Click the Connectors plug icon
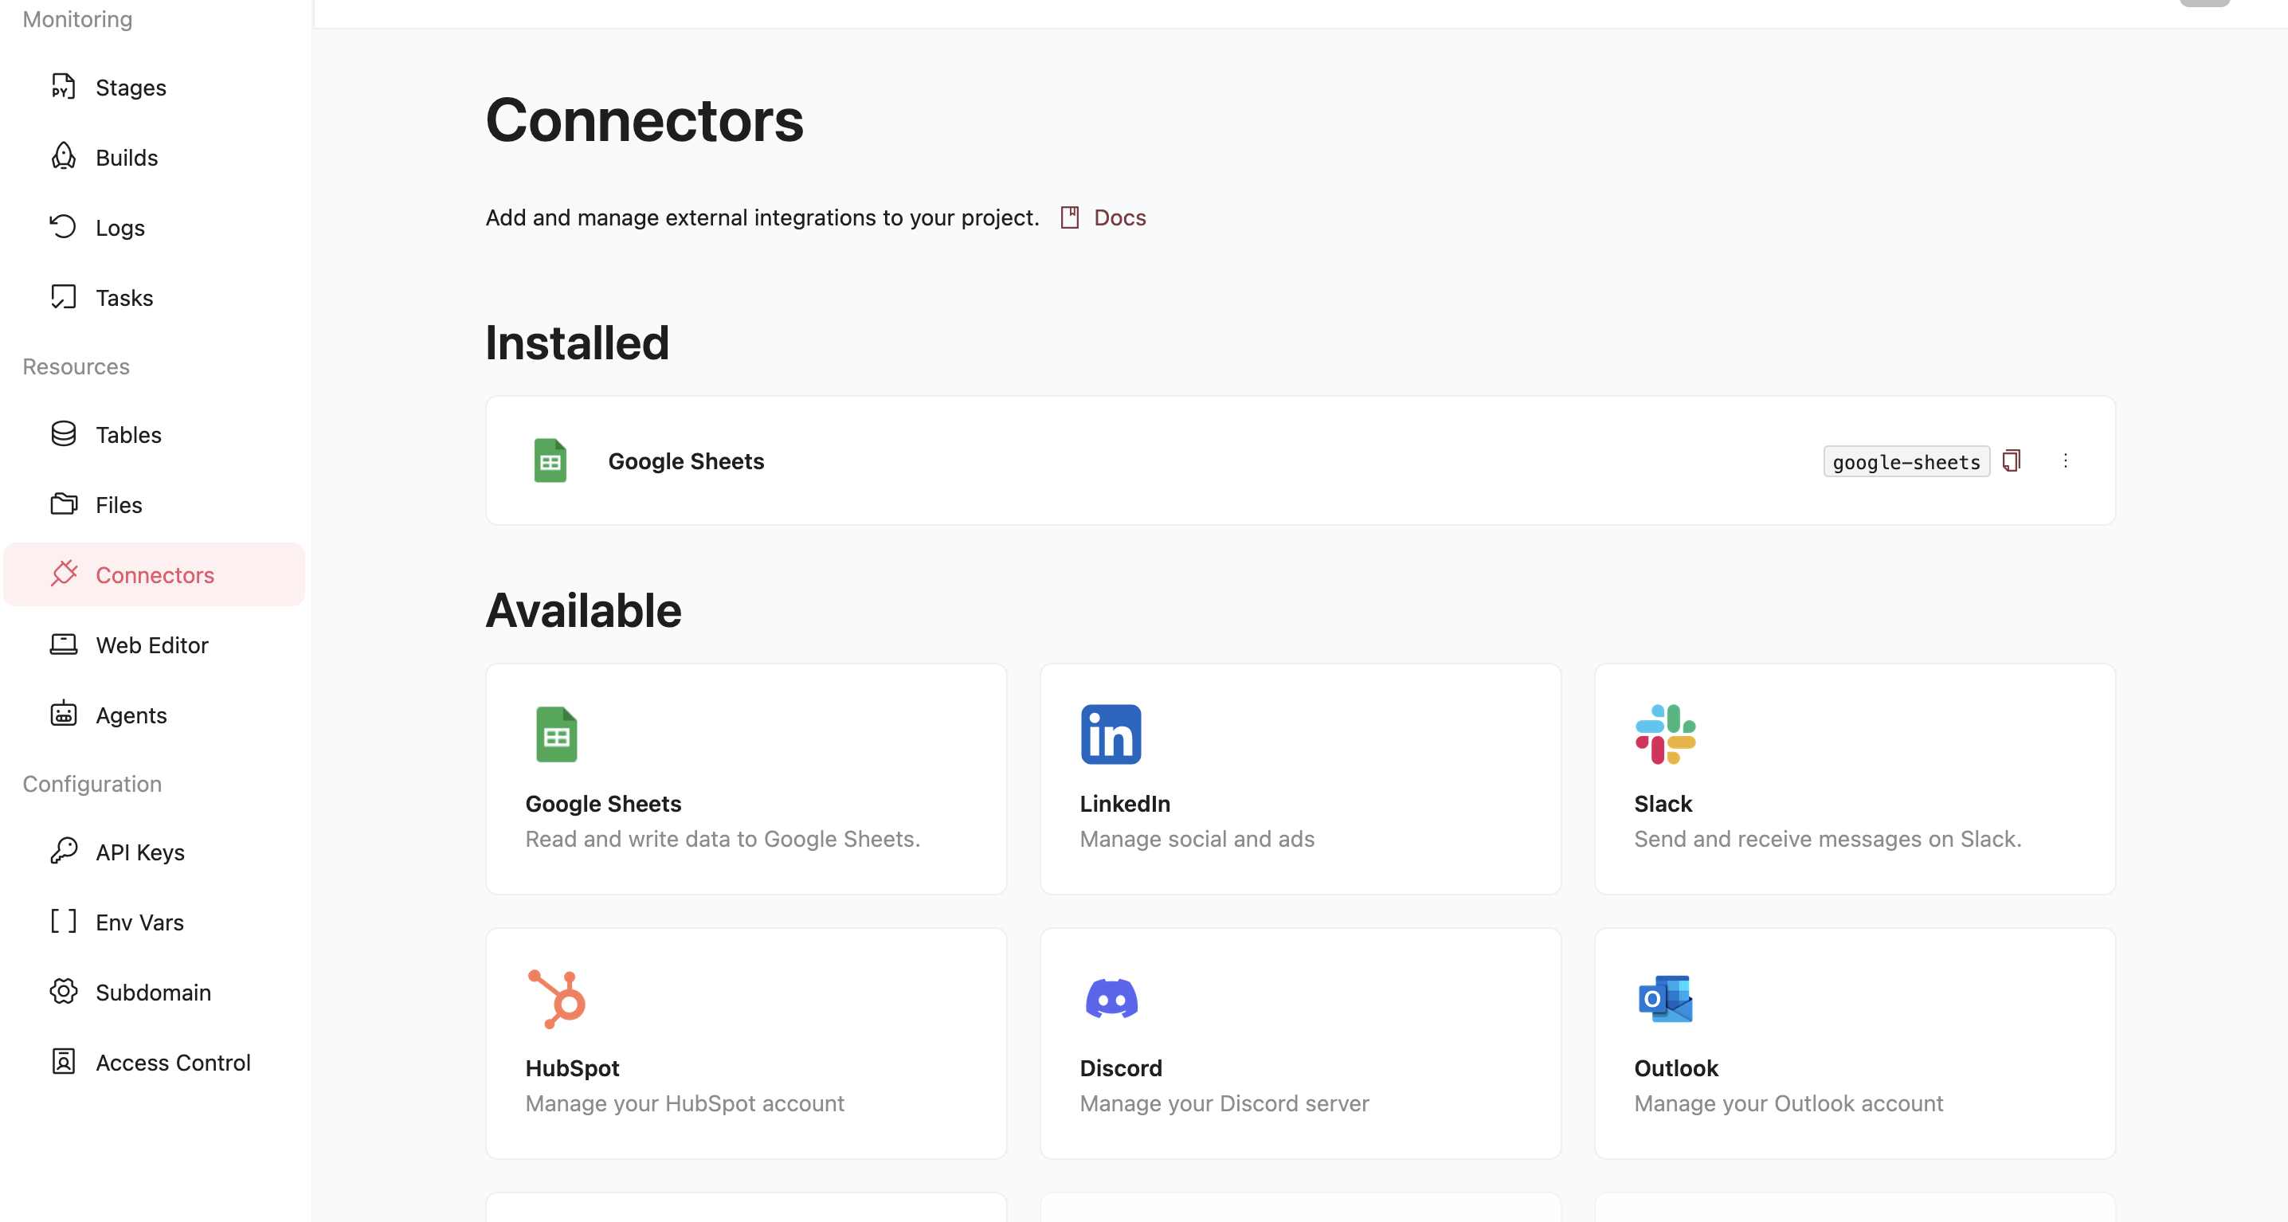The height and width of the screenshot is (1222, 2288). (63, 574)
